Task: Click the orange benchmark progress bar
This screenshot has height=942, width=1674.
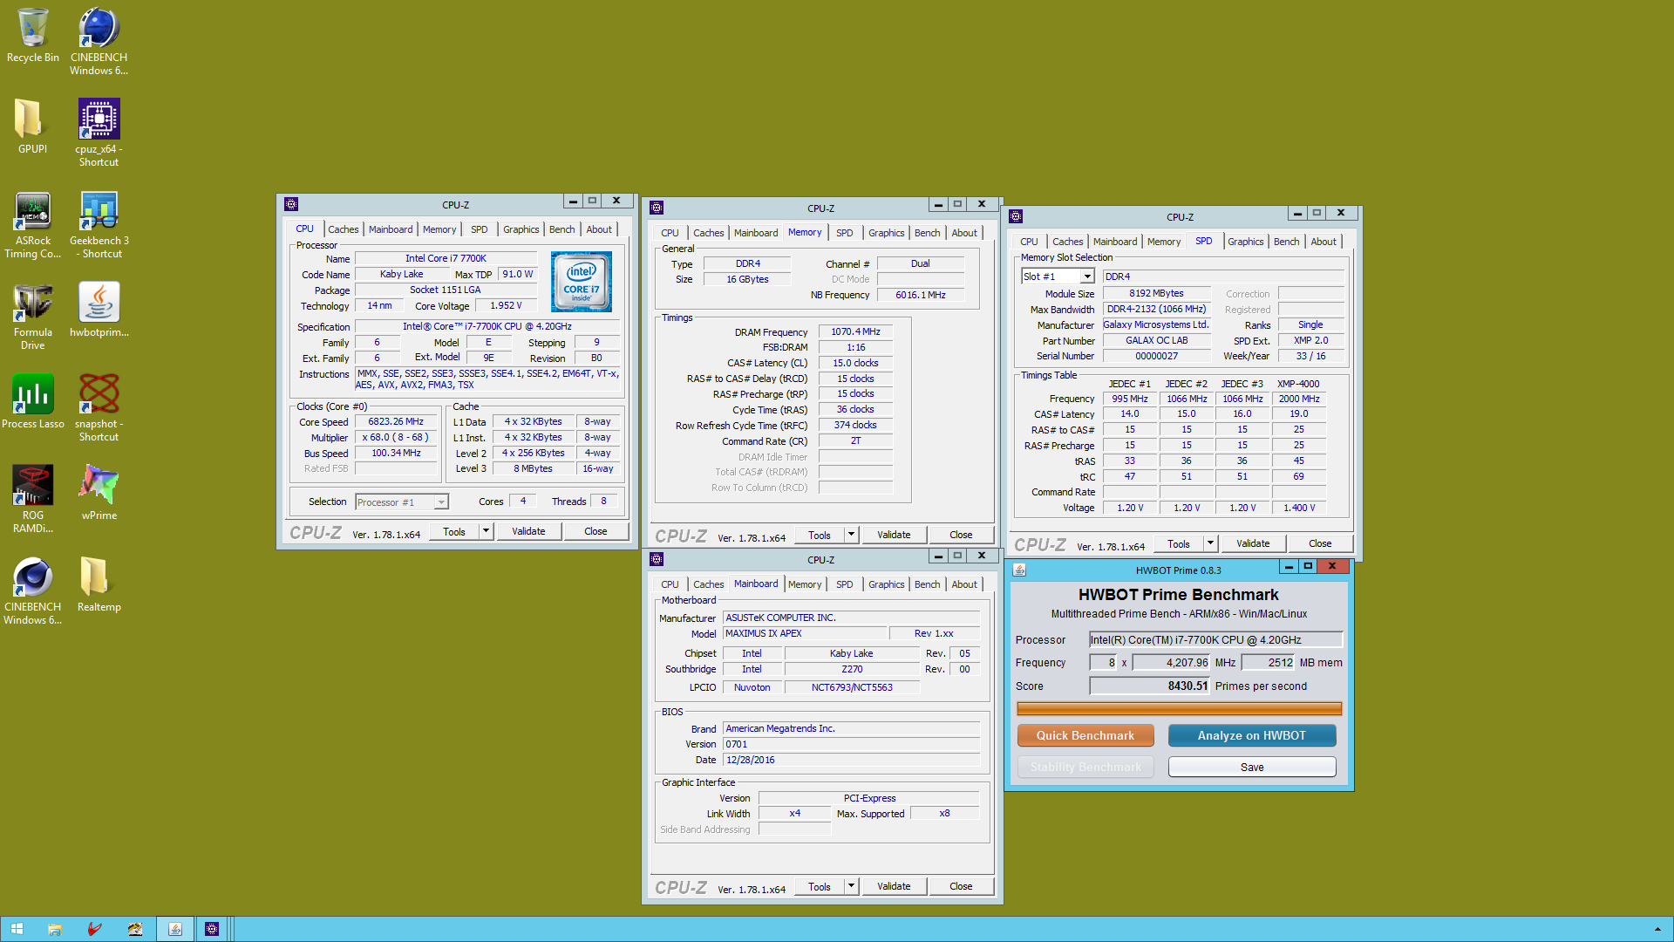Action: 1180,708
